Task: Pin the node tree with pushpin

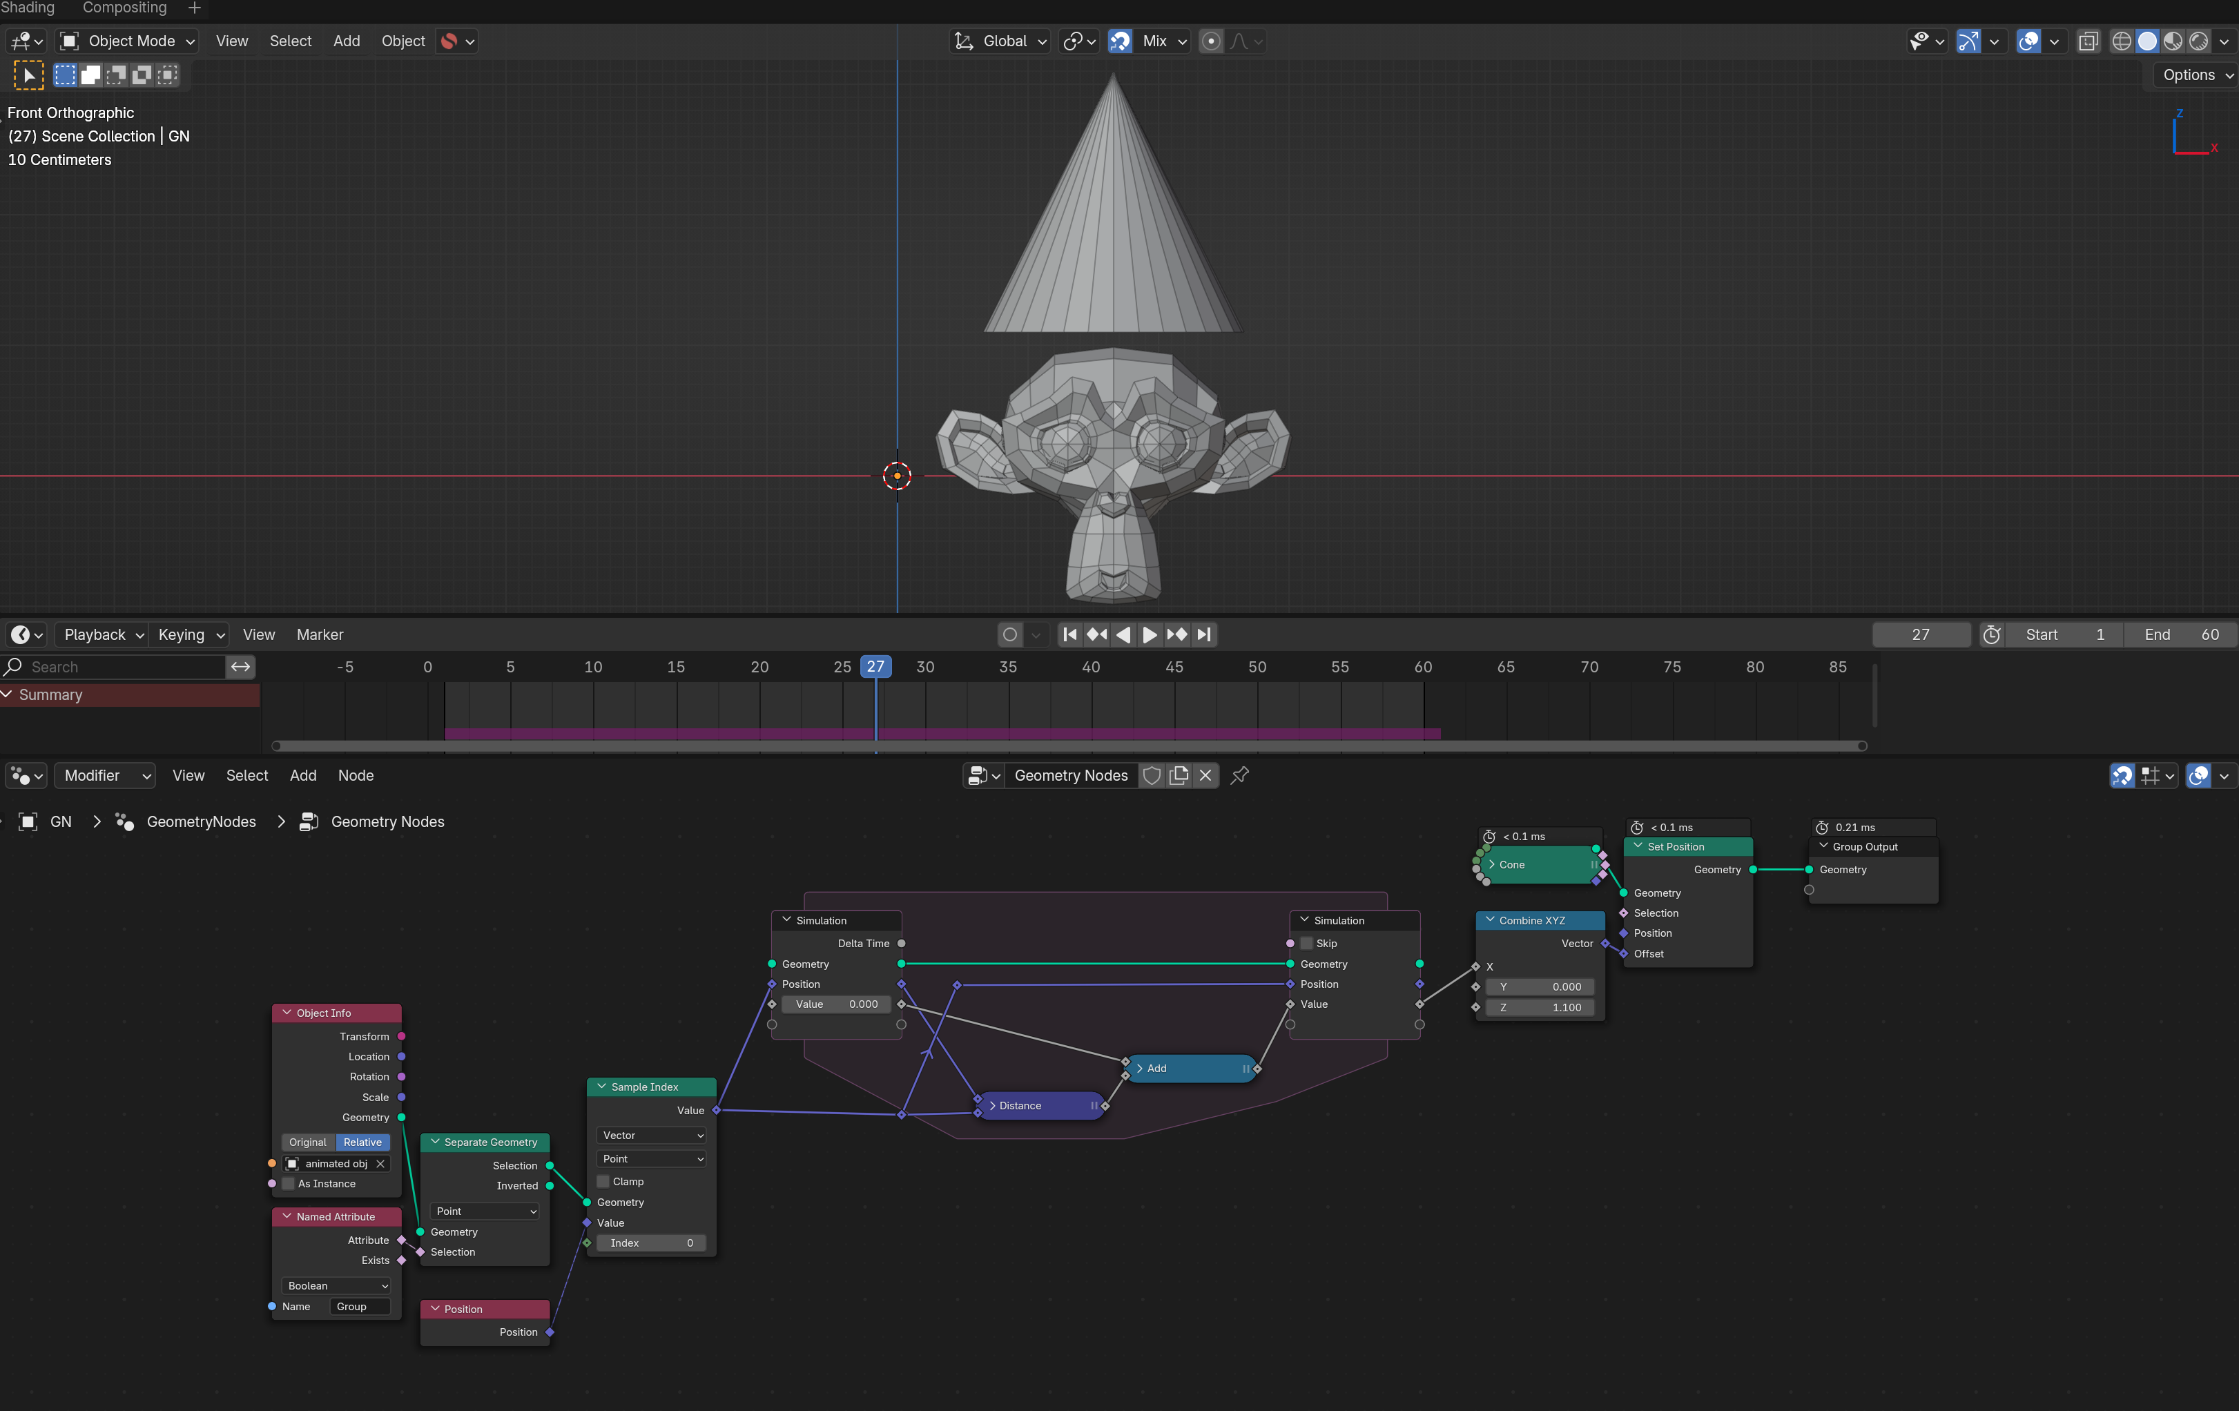Action: [x=1241, y=775]
